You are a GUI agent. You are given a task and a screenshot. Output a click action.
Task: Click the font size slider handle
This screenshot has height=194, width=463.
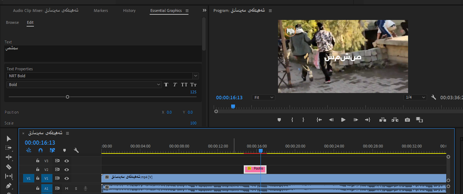[68, 97]
